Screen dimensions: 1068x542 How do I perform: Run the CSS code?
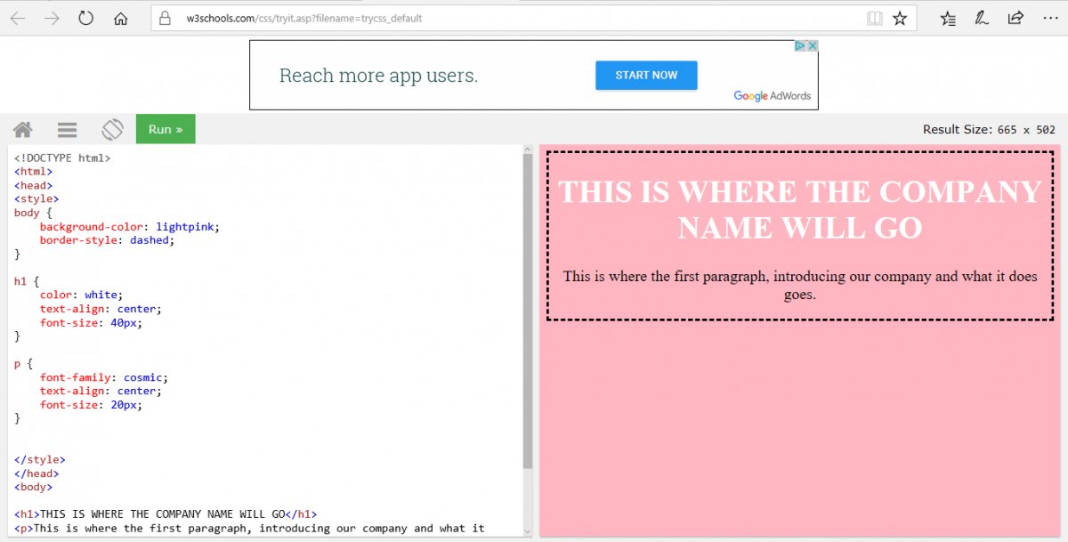point(166,129)
